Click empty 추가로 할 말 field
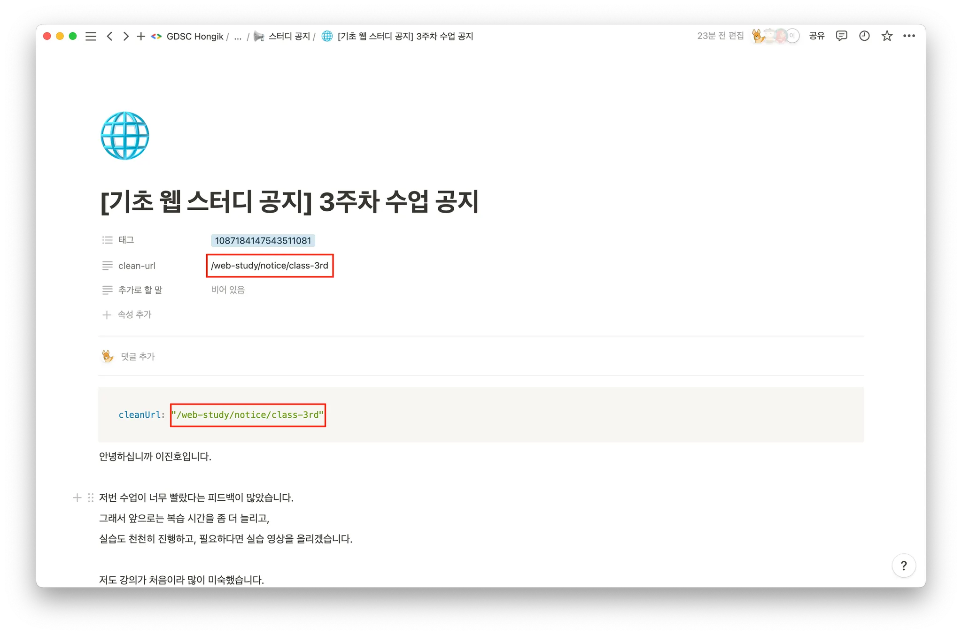Viewport: 962px width, 635px height. tap(228, 290)
